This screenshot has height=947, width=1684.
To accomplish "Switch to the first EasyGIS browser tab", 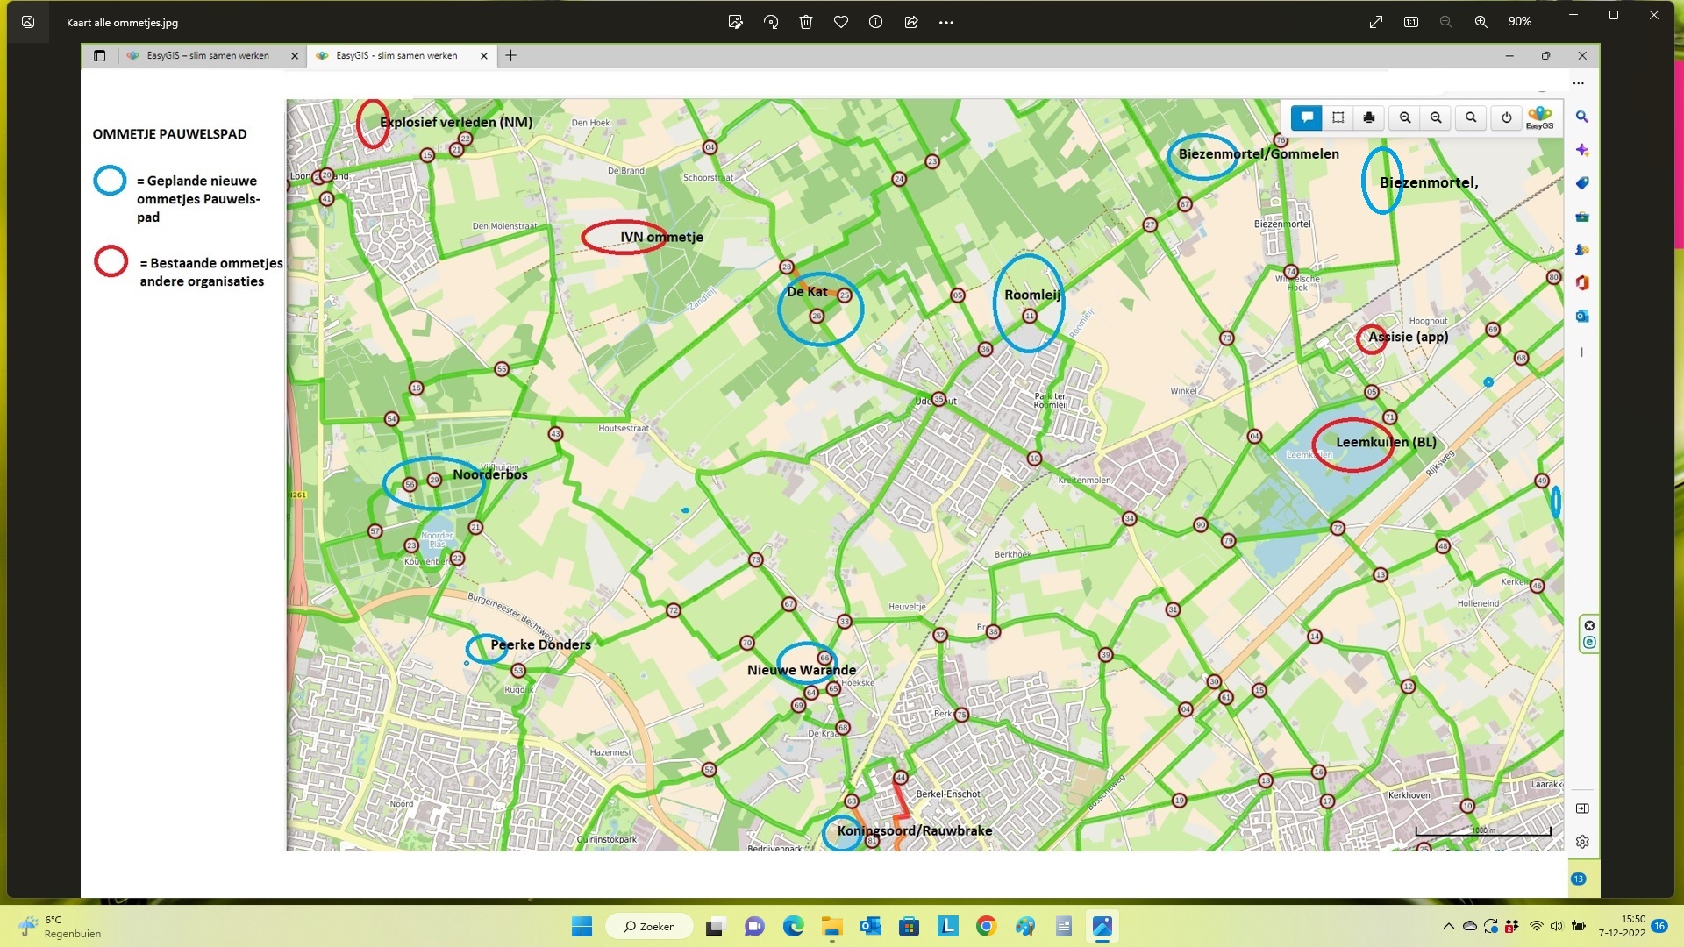I will tap(209, 55).
